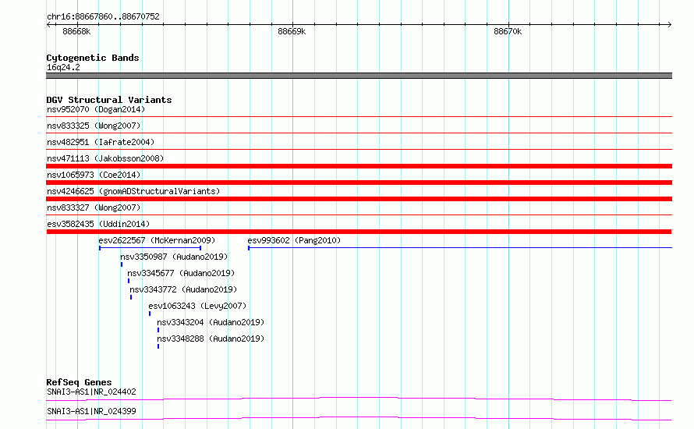Select the thin red line under nsv482951
Screen dimensions: 694x429
point(359,150)
